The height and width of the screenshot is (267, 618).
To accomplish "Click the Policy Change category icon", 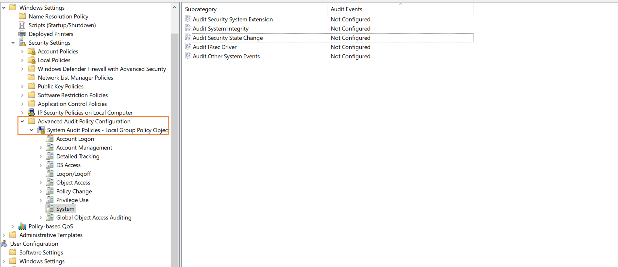I will pos(50,191).
